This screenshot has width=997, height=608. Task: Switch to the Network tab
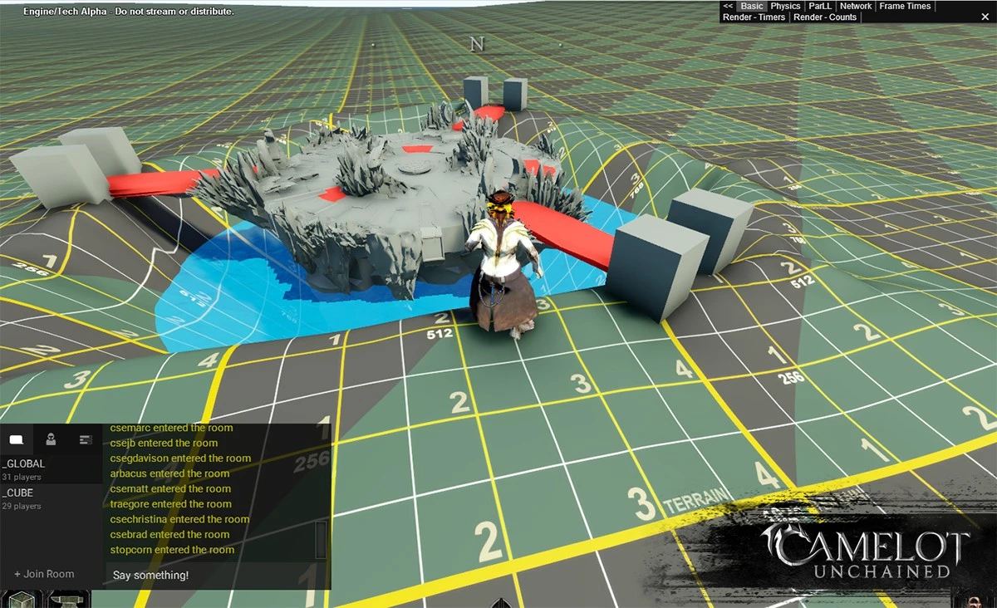point(856,6)
